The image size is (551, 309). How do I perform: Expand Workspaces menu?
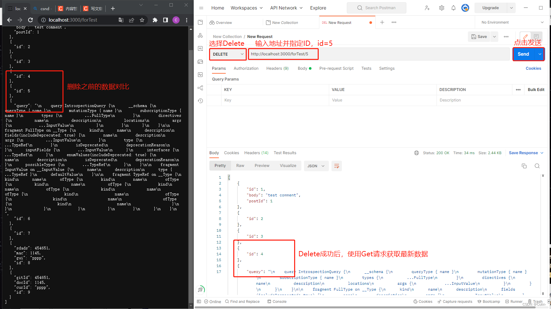(x=247, y=8)
